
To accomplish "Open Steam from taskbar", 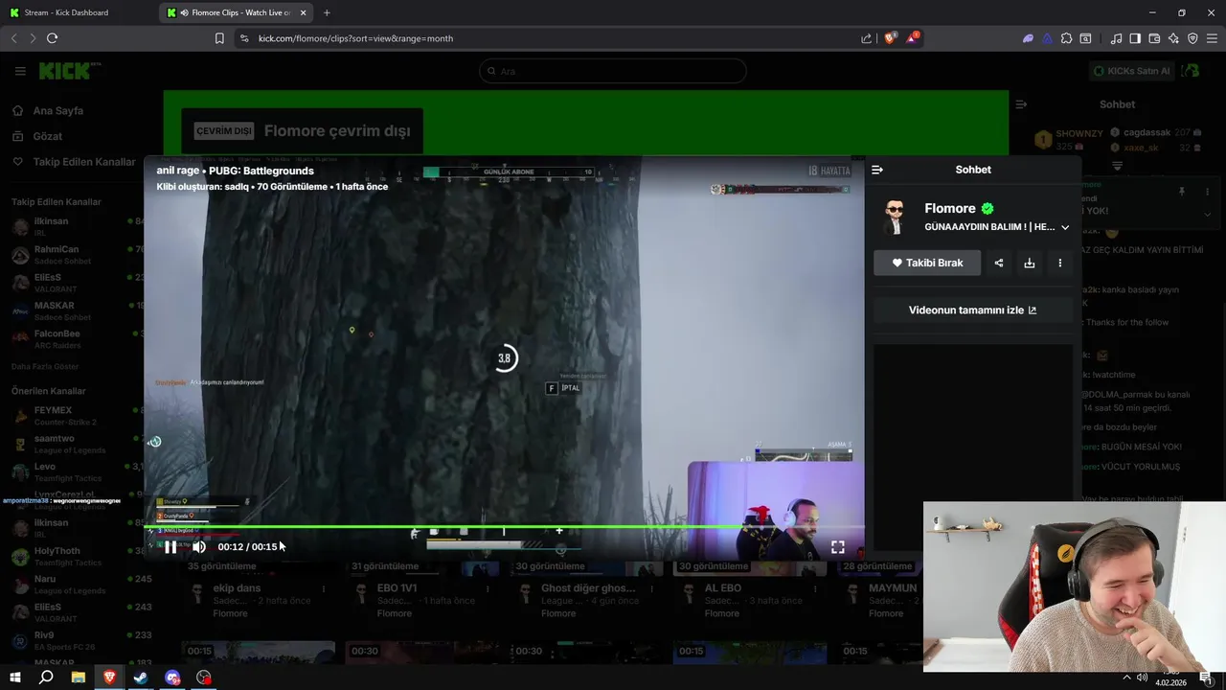I will (x=140, y=678).
